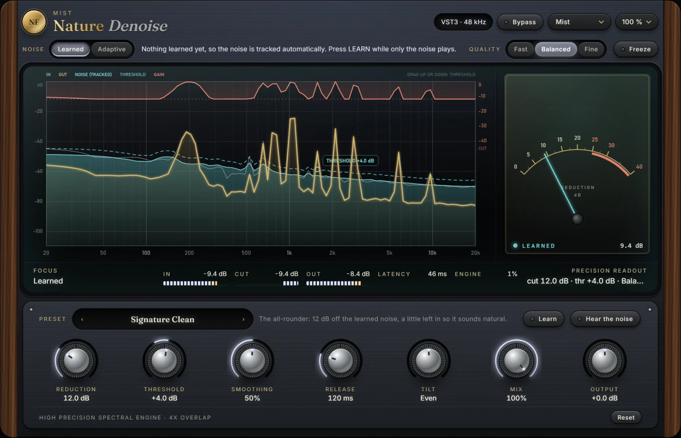Viewport: 681px width, 438px height.
Task: Open the Signature Clean preset selector
Action: [x=163, y=319]
